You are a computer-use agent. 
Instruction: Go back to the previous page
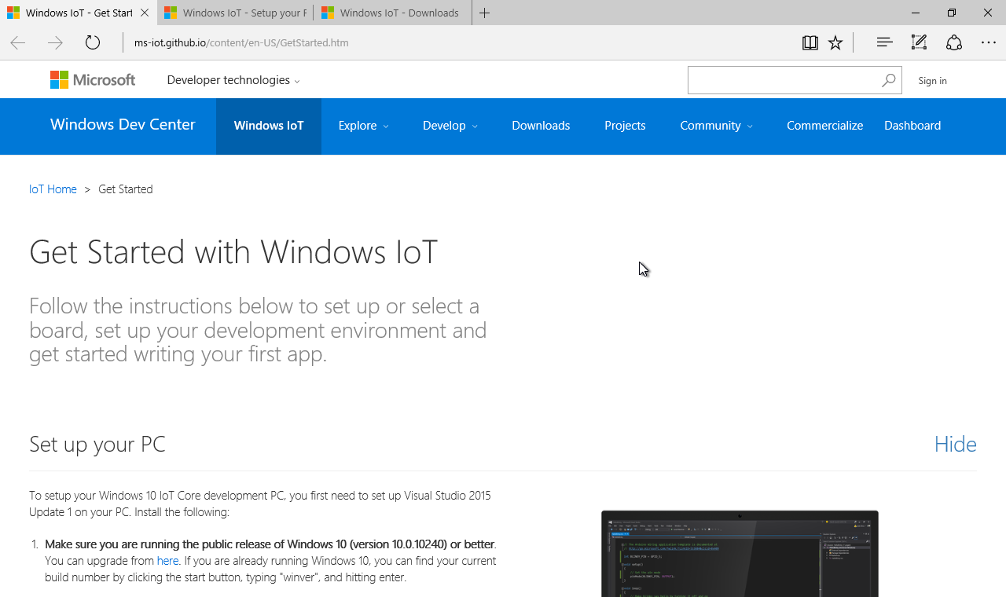tap(17, 42)
